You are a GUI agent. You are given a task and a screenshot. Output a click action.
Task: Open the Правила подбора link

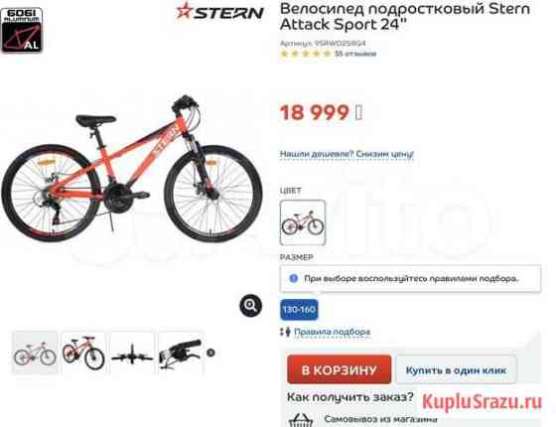[x=333, y=332]
